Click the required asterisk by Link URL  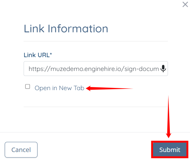[x=51, y=54]
